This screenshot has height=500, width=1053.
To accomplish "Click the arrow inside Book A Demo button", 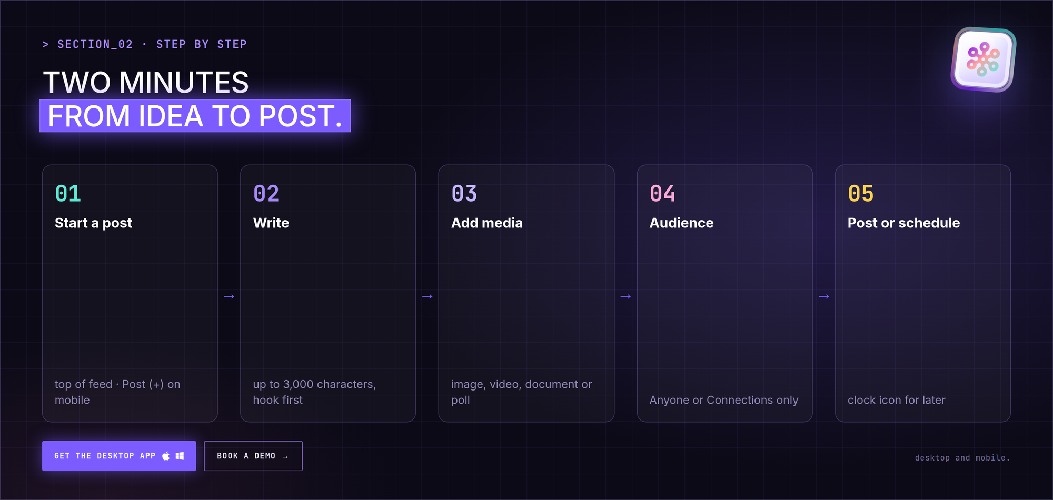I will [x=285, y=456].
